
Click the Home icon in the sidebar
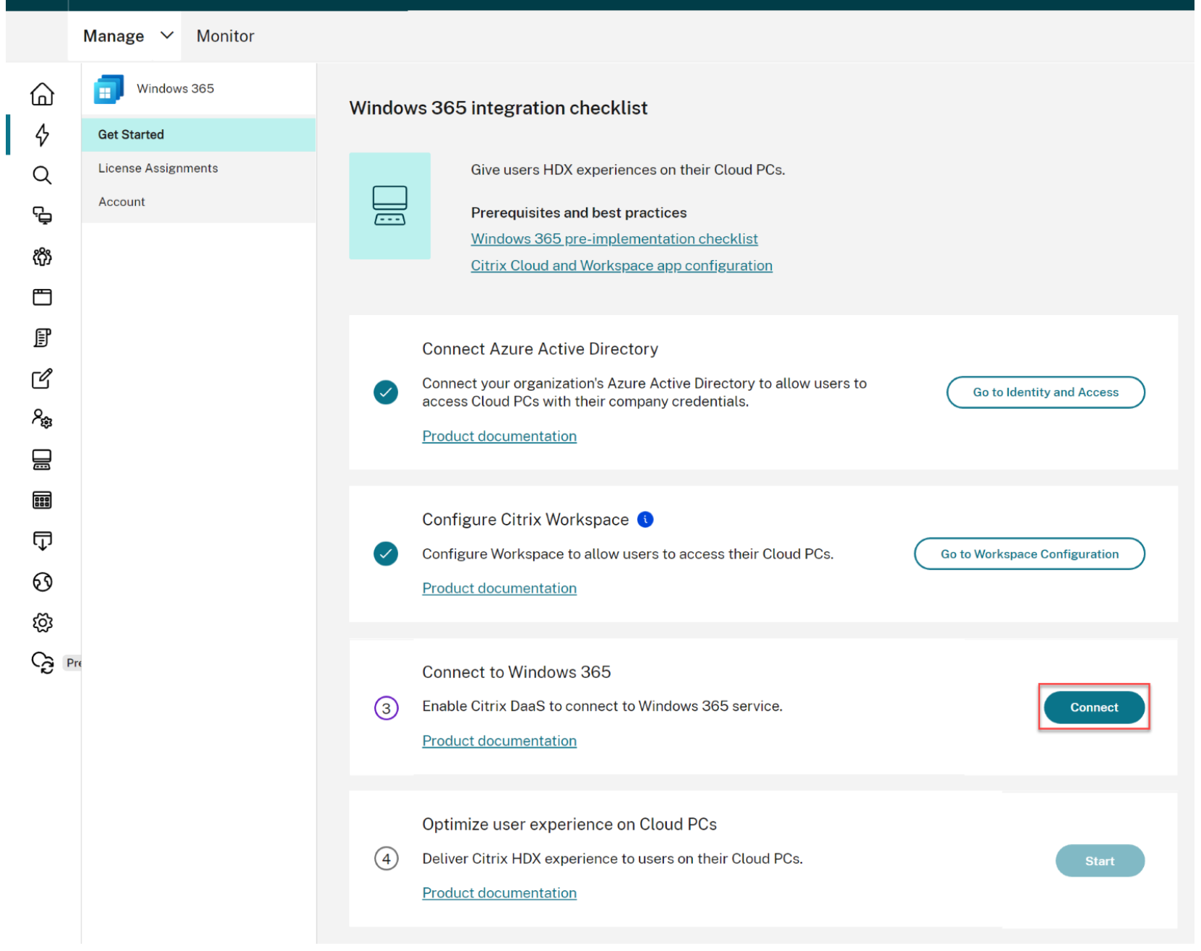click(42, 94)
